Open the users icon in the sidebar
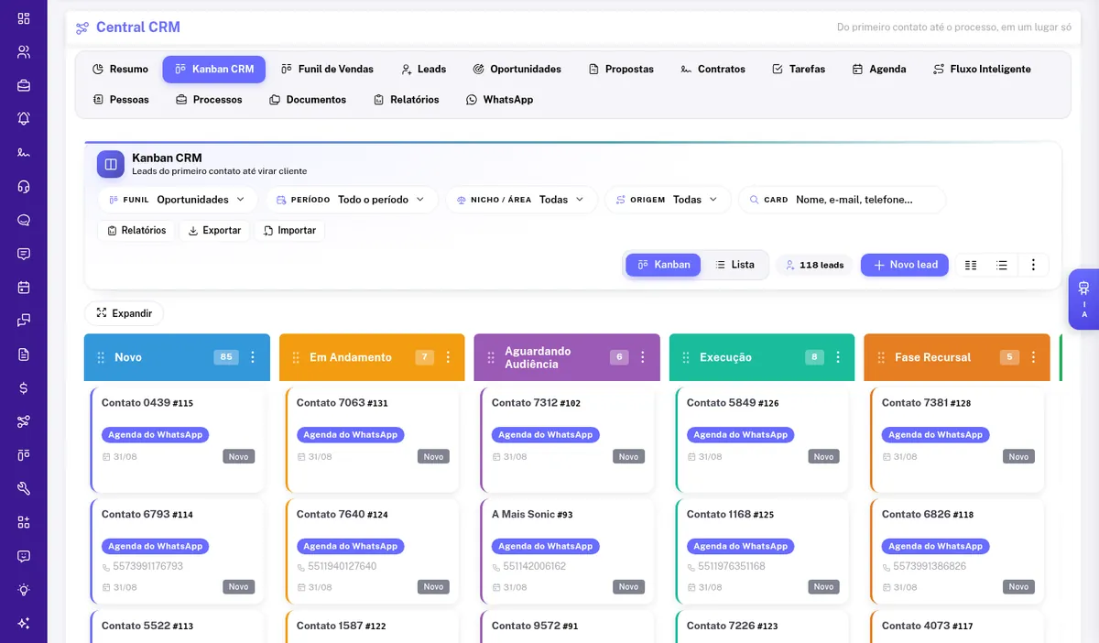Screen dimensions: 1099x643 click(x=24, y=52)
